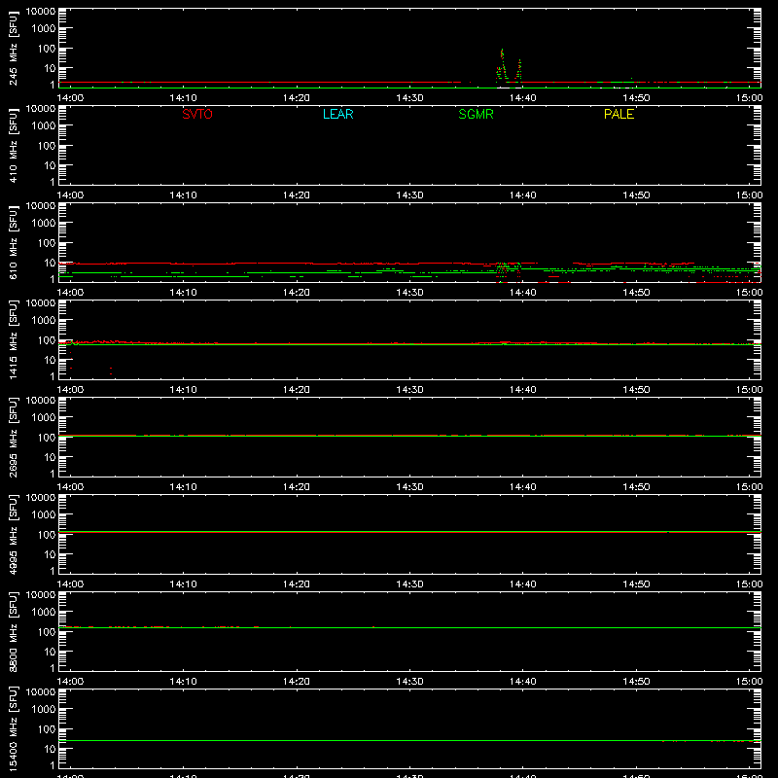The height and width of the screenshot is (778, 778).
Task: Click 14:10 tick label under 8800 MHz plot
Action: tap(183, 682)
